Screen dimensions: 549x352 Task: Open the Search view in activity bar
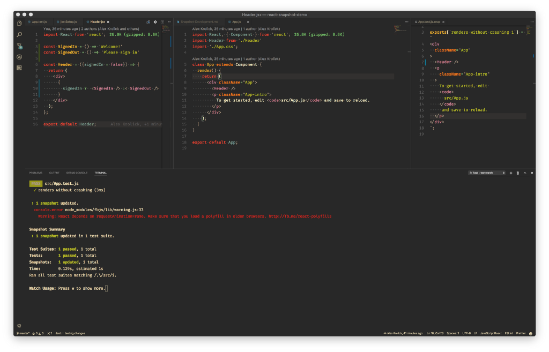pyautogui.click(x=19, y=34)
